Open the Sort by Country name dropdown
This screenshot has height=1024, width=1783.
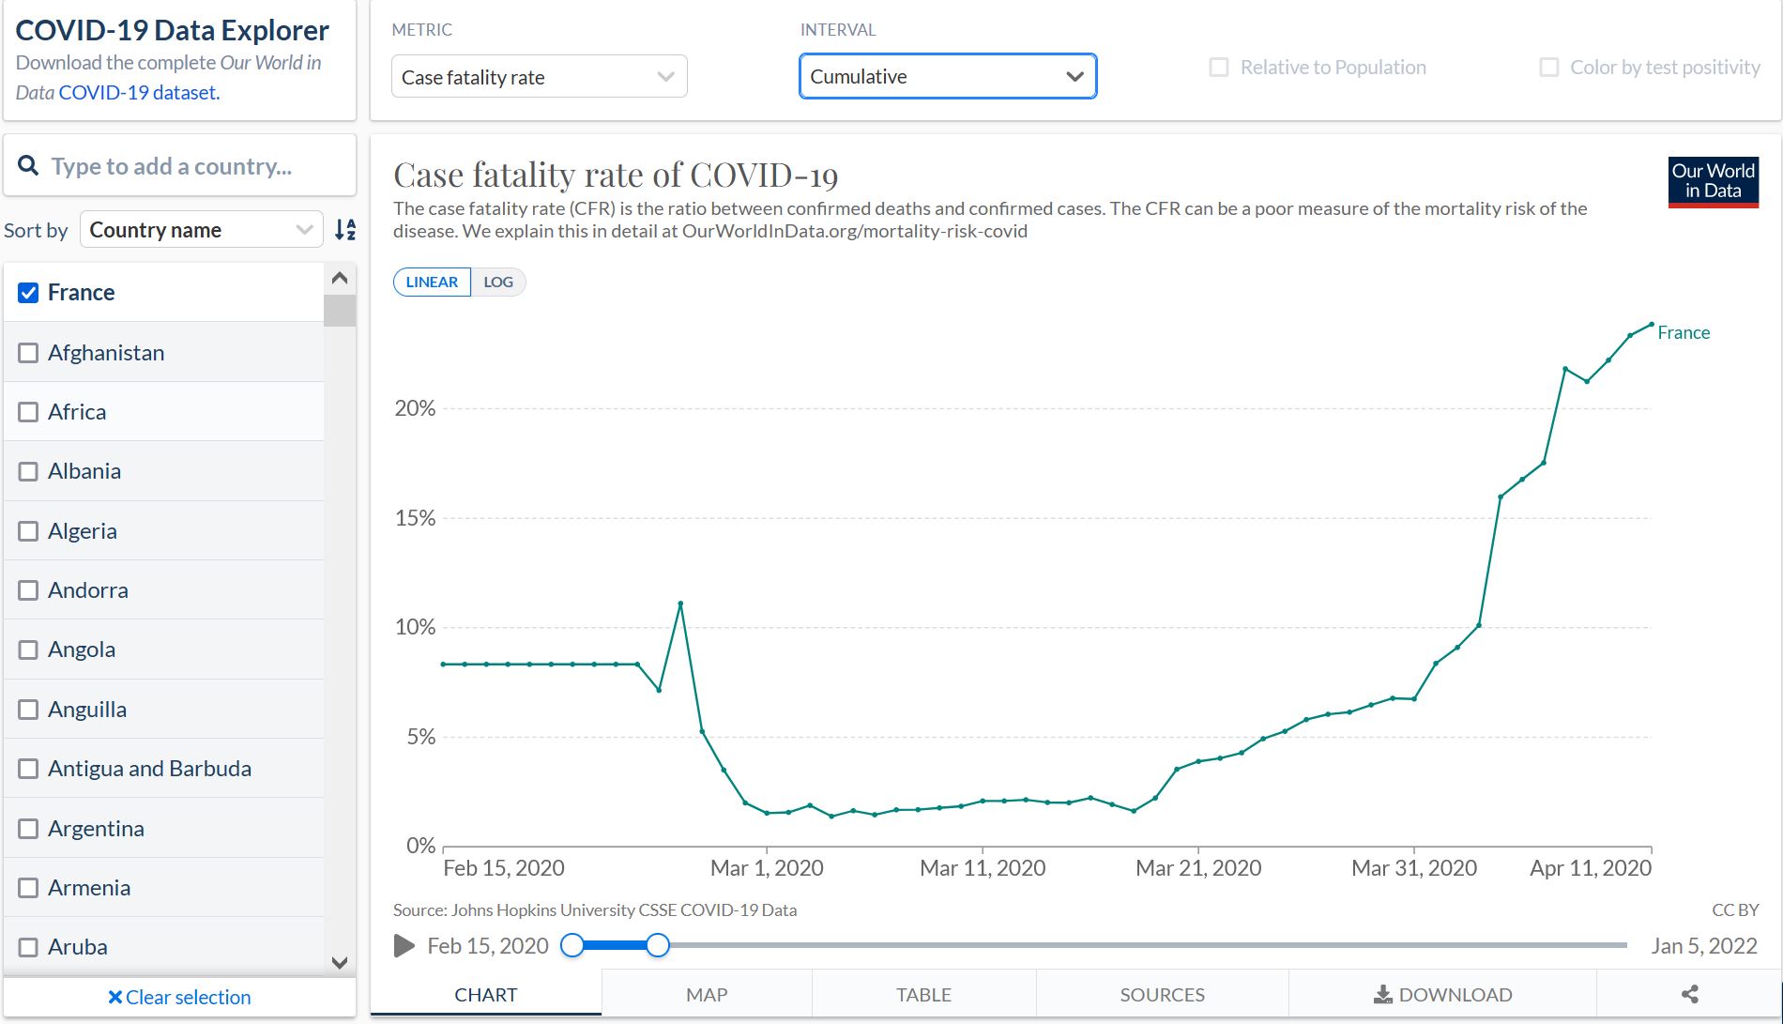click(202, 230)
